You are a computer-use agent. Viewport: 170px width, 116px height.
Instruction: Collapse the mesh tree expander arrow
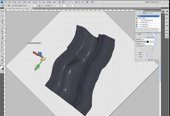[139, 18]
